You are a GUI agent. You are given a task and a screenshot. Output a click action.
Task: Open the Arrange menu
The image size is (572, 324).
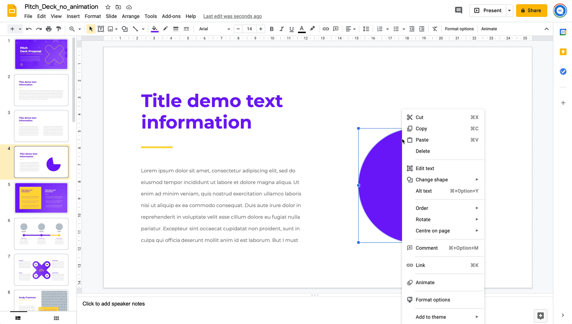[x=130, y=16]
